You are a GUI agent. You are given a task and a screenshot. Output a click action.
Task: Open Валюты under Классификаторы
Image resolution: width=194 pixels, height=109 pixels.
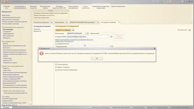pyautogui.click(x=5, y=44)
